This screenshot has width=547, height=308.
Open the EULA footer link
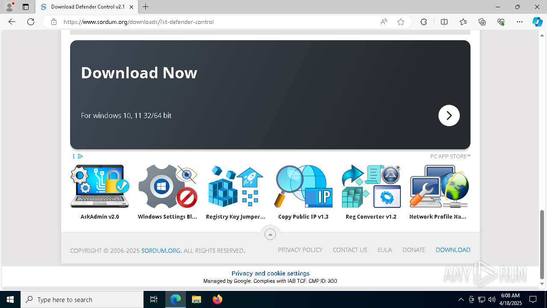click(385, 250)
